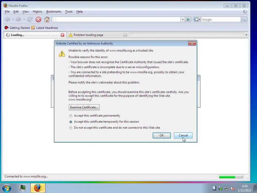This screenshot has height=193, width=257.
Task: Open the list all tabs dropdown
Action: pos(246,35)
